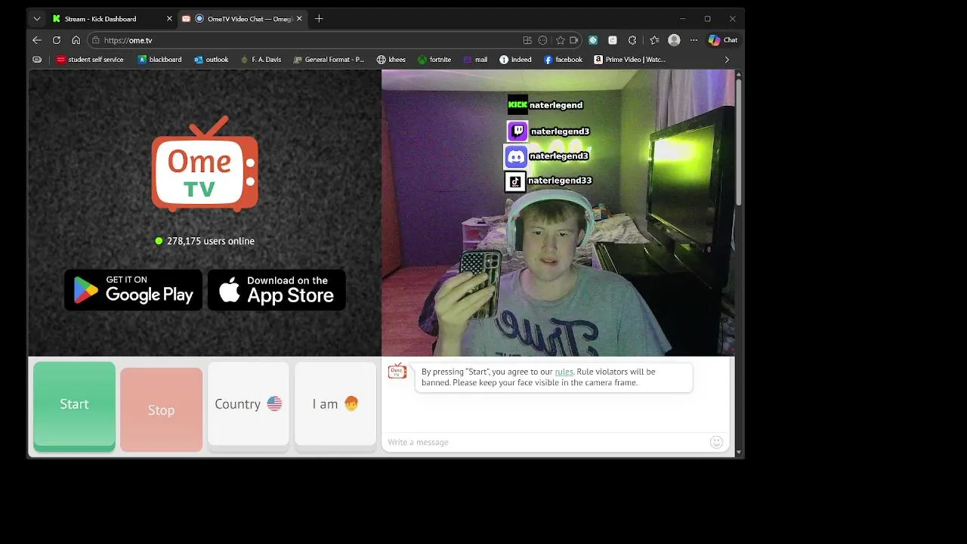Add this page to favorites star
This screenshot has width=967, height=544.
[x=561, y=40]
